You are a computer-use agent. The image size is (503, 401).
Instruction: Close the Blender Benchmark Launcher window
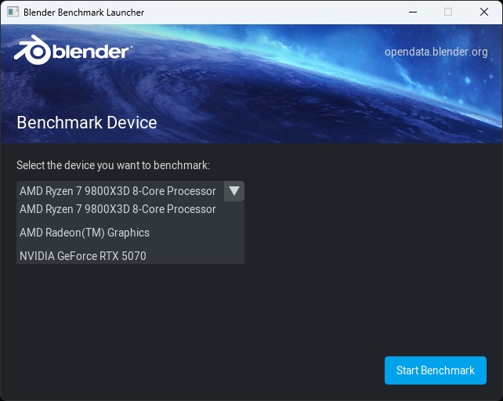[x=484, y=13]
